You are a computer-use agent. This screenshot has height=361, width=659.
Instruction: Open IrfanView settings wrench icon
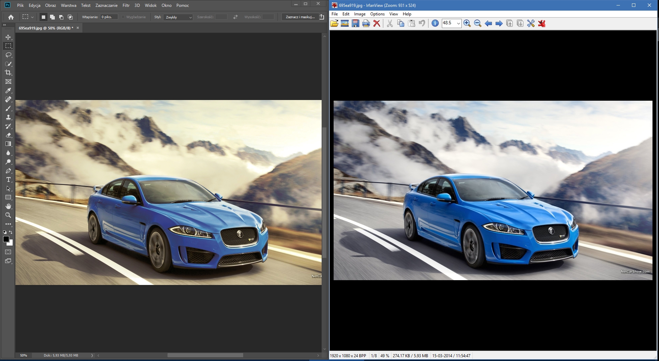tap(531, 23)
